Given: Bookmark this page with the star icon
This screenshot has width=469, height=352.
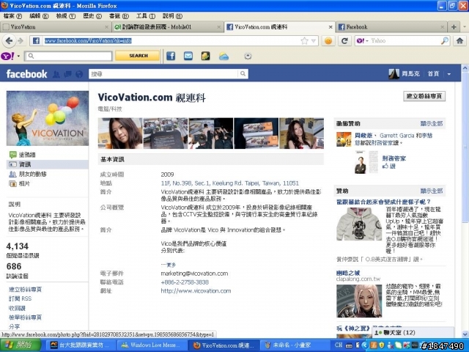Looking at the screenshot, I should (305, 41).
